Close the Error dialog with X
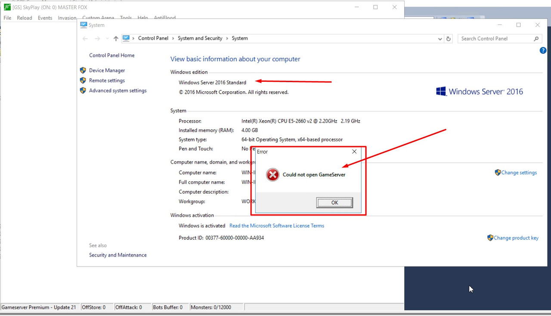Screen dimensions: 551x316 (x=354, y=152)
